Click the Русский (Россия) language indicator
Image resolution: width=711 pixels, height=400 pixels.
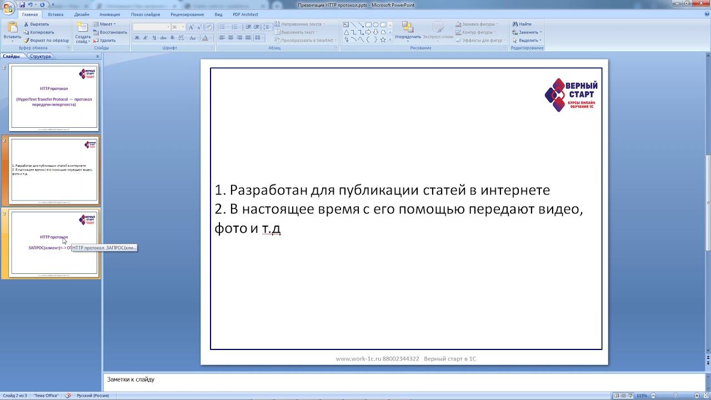click(x=93, y=396)
